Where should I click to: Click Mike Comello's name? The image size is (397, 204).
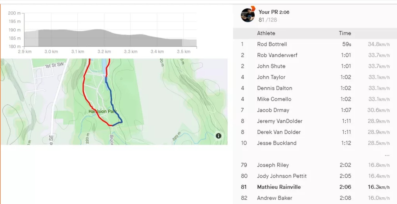[274, 99]
